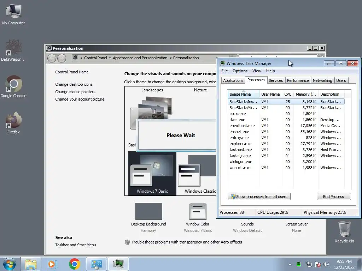Open Task Manager Options menu
Screen dimensions: 362x271
pos(240,71)
